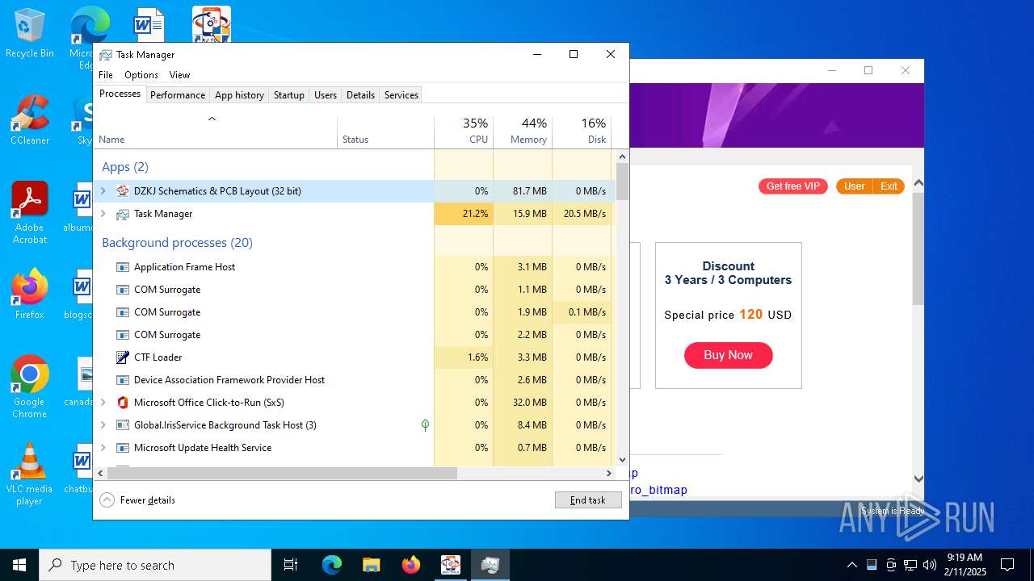
Task: Click Microsoft Update Health Service icon
Action: [123, 448]
